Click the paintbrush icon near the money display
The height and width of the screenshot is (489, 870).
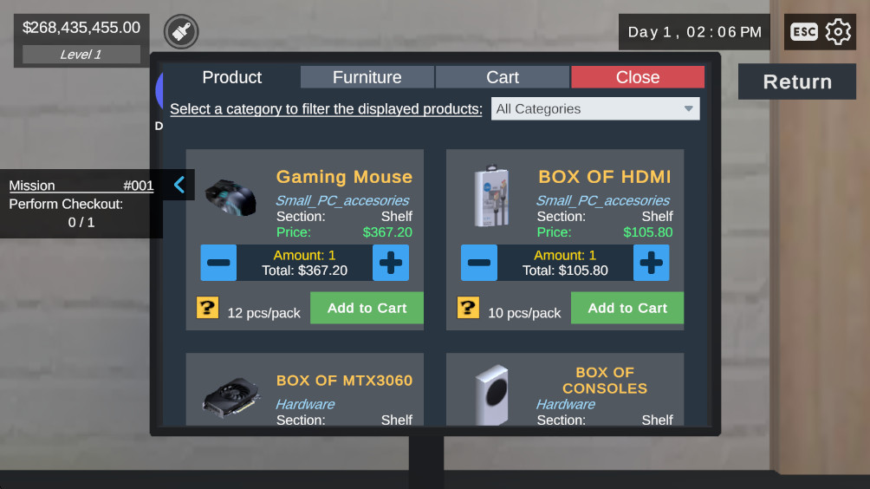tap(181, 31)
